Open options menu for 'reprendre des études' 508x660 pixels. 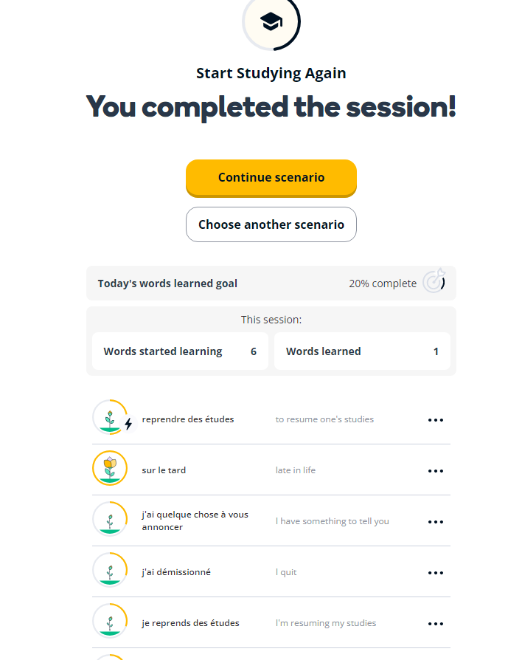[436, 420]
